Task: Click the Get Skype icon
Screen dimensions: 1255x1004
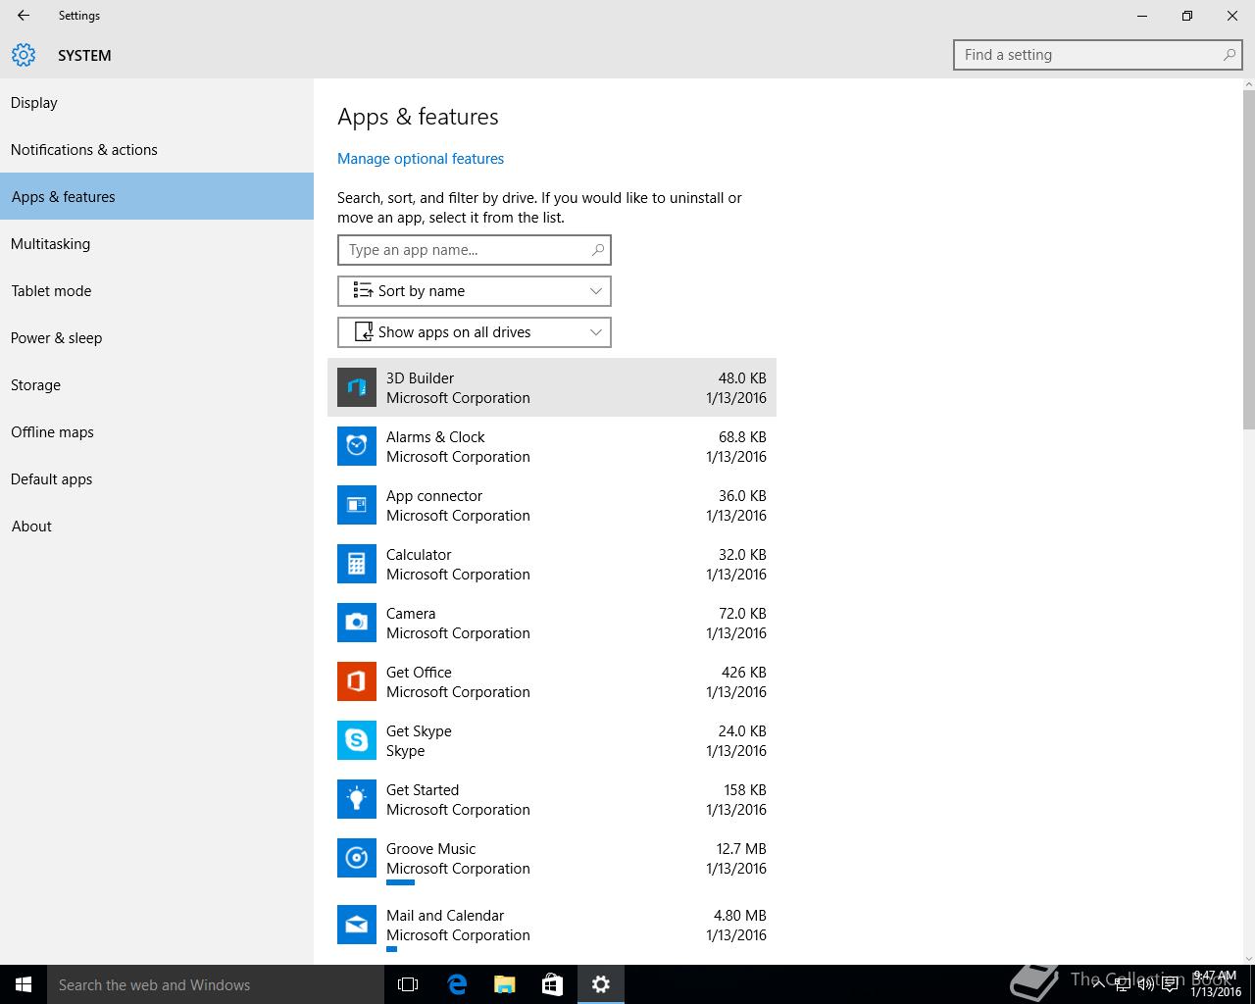Action: [x=357, y=740]
